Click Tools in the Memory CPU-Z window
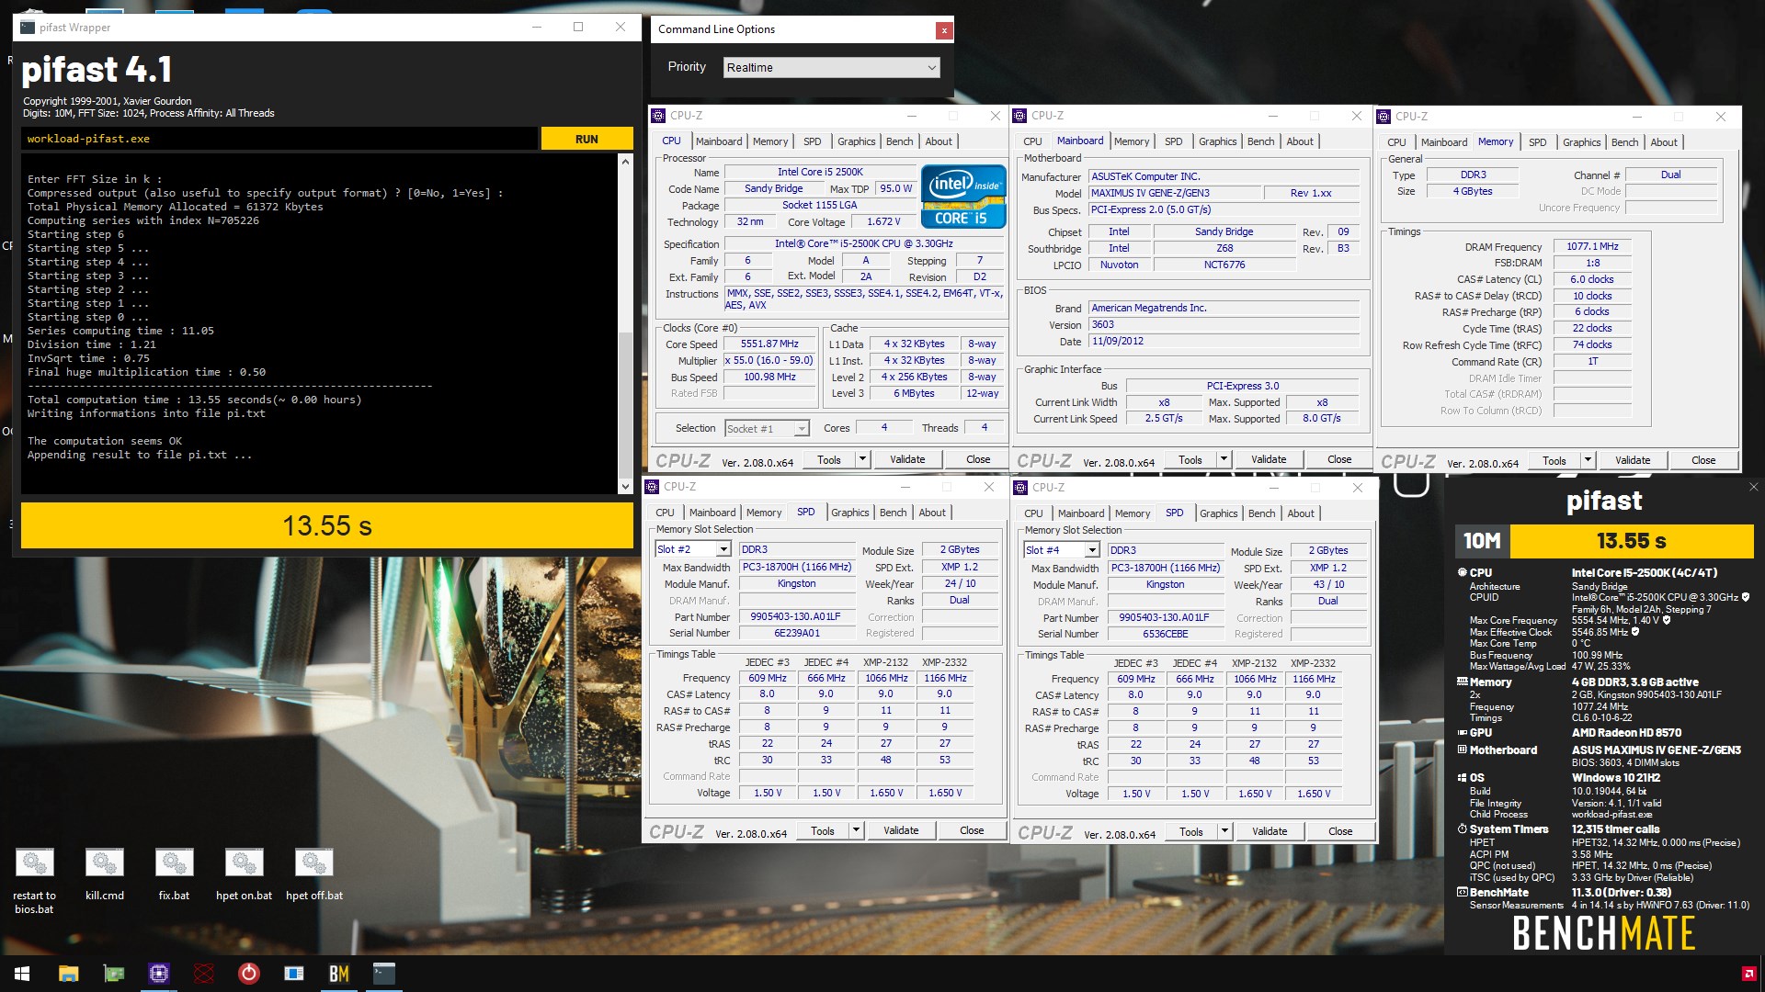 click(x=1554, y=460)
